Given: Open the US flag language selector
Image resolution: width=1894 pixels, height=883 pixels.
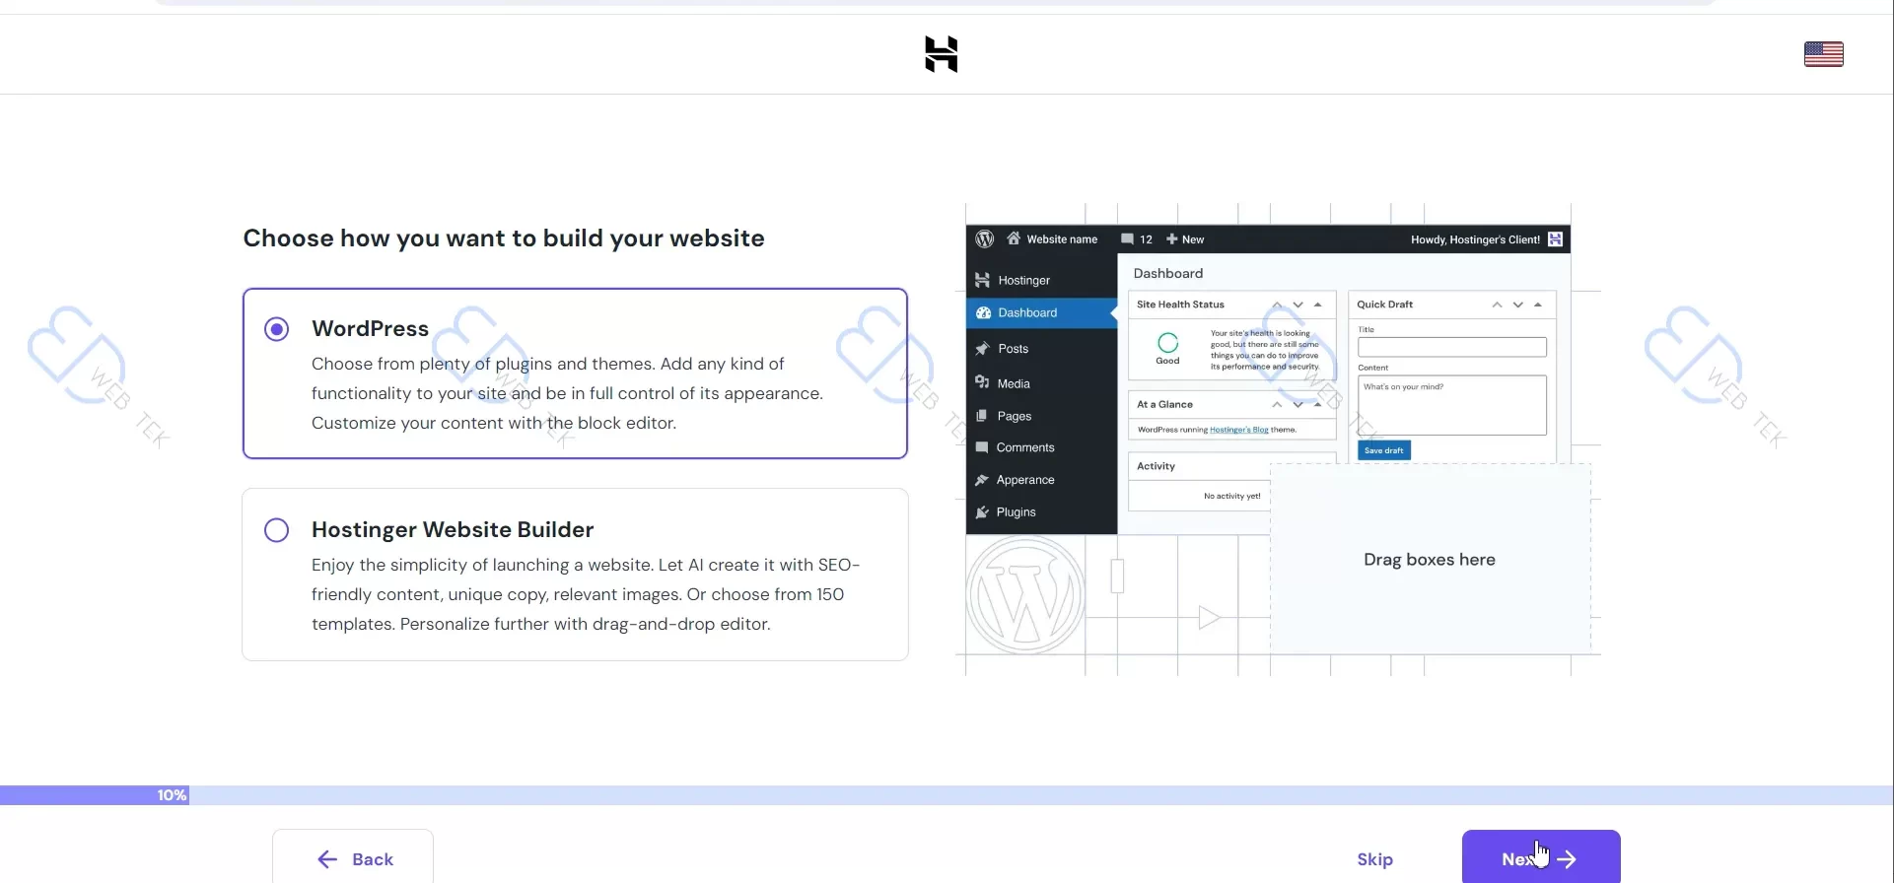Looking at the screenshot, I should tap(1823, 54).
